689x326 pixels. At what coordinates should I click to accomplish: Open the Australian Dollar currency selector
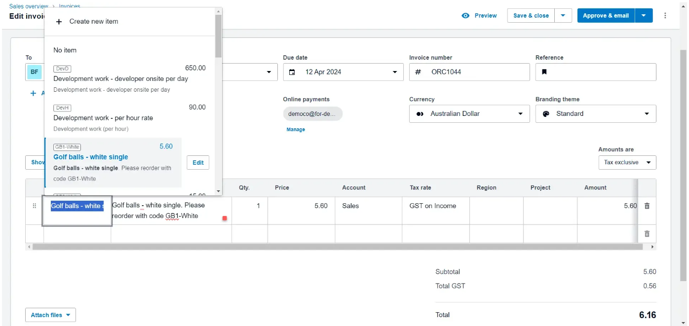tap(469, 113)
